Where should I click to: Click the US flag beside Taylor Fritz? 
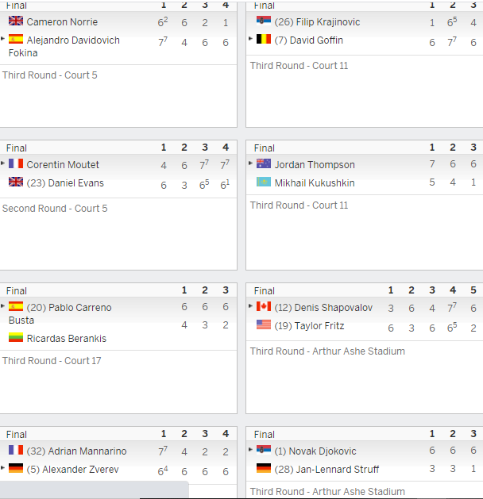[x=264, y=324]
